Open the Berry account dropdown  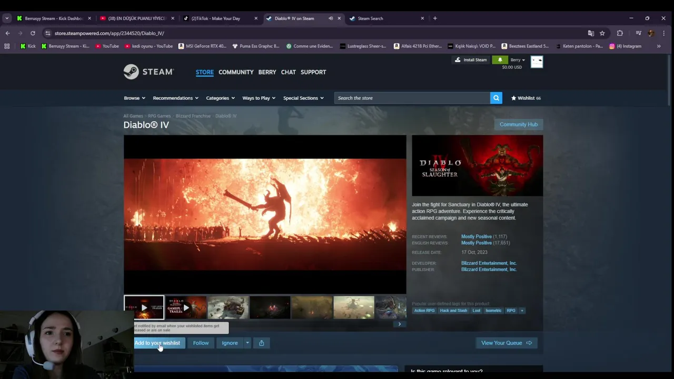coord(518,60)
